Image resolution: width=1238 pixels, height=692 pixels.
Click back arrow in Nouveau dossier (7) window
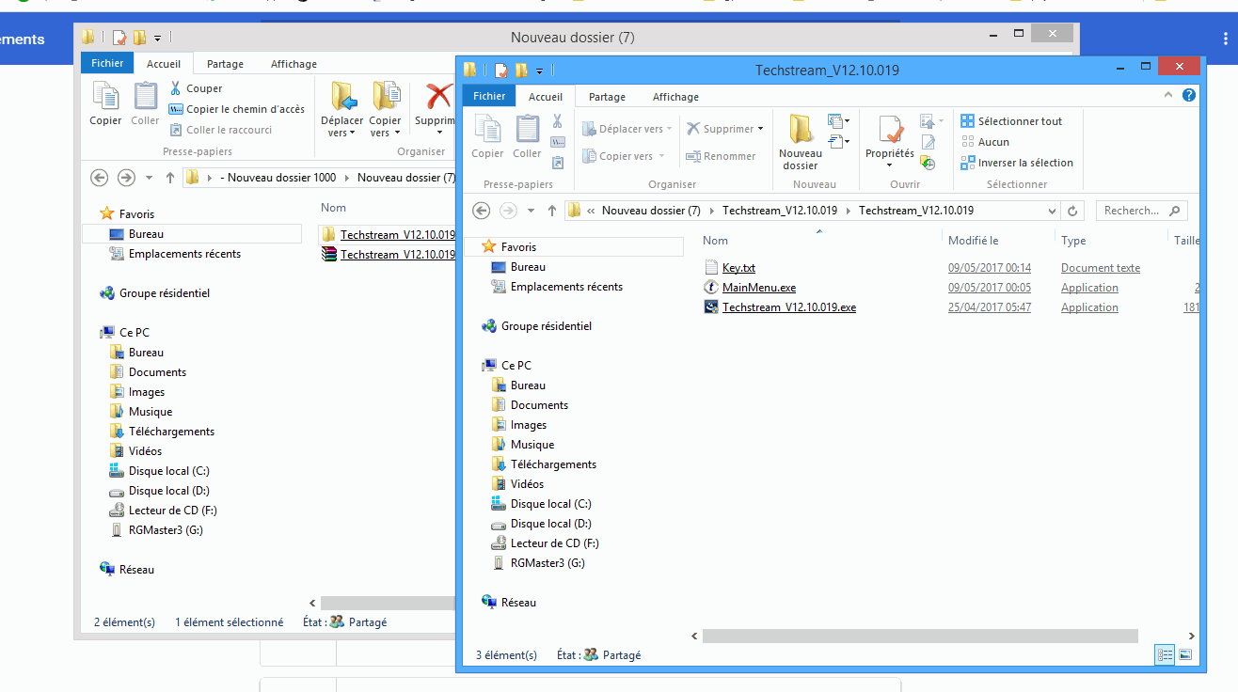coord(100,178)
